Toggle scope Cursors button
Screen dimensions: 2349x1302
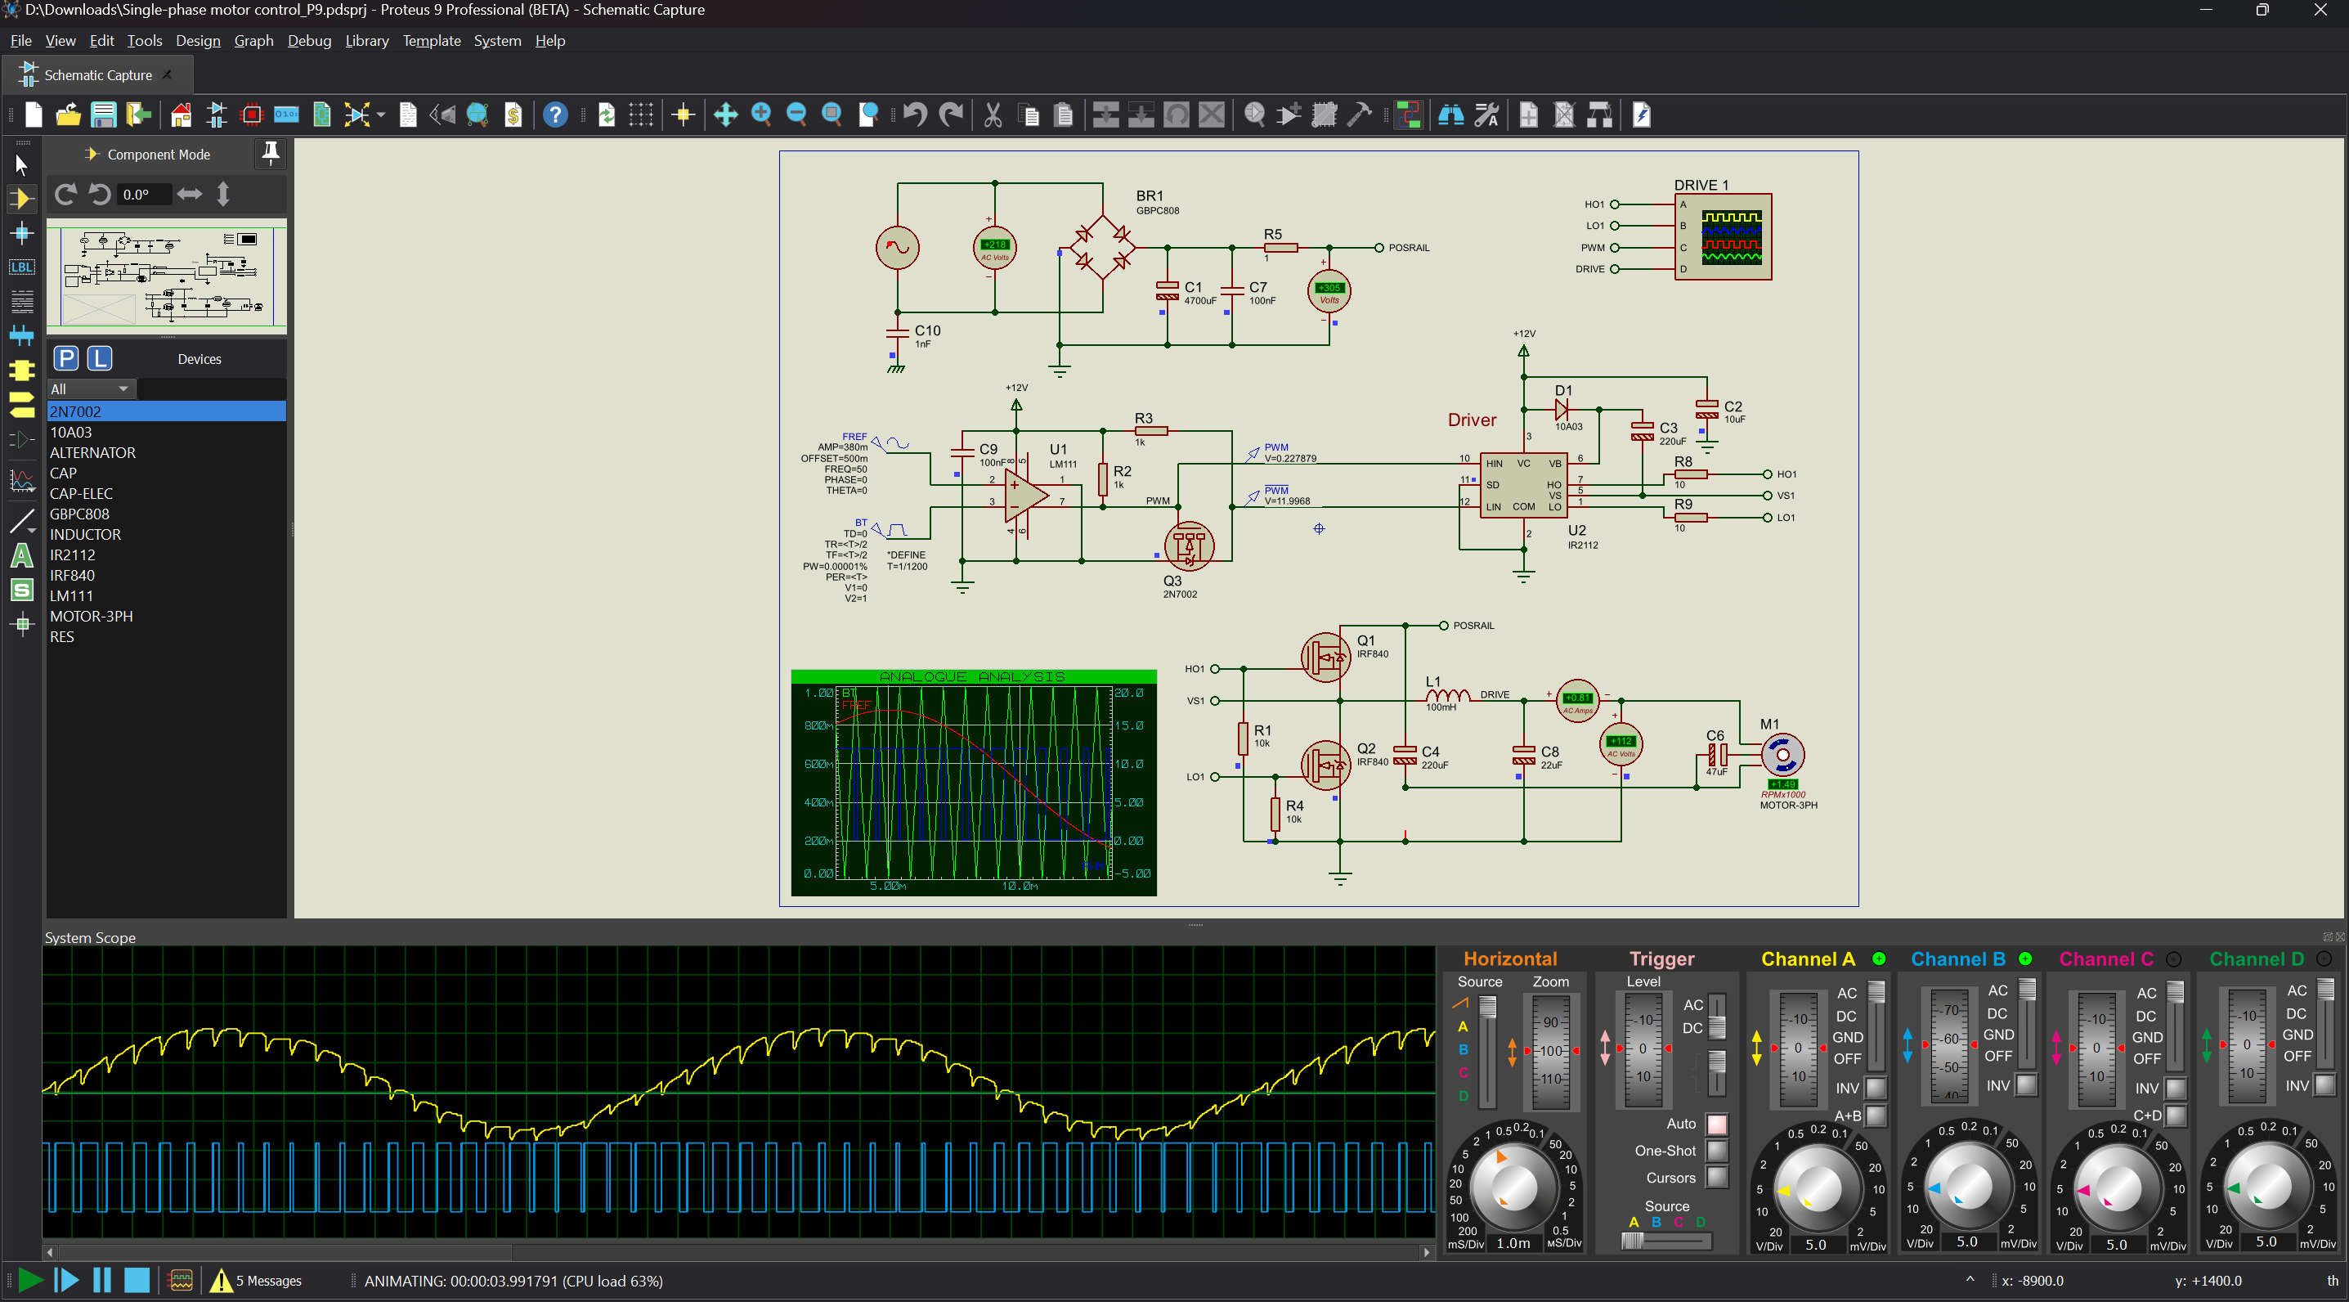tap(1716, 1177)
